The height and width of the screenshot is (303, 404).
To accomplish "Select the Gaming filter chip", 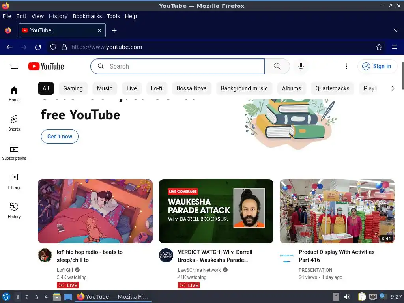I will pyautogui.click(x=73, y=88).
